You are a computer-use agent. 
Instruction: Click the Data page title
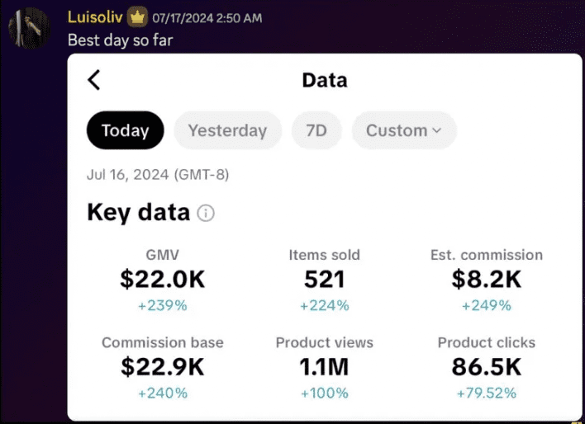(x=325, y=80)
